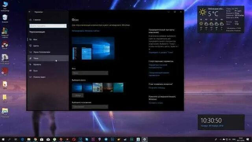Viewport: 252px width, 142px height.
Task: Open taskbar Search magnifier
Action: (x=9, y=139)
